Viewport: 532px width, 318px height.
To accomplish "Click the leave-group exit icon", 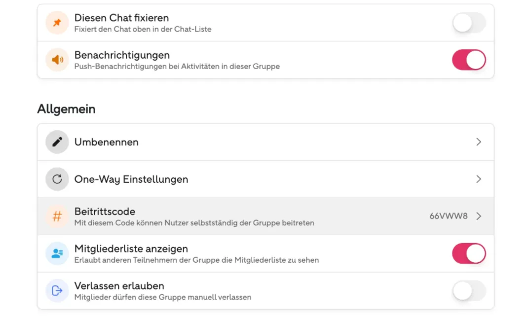I will pos(57,290).
